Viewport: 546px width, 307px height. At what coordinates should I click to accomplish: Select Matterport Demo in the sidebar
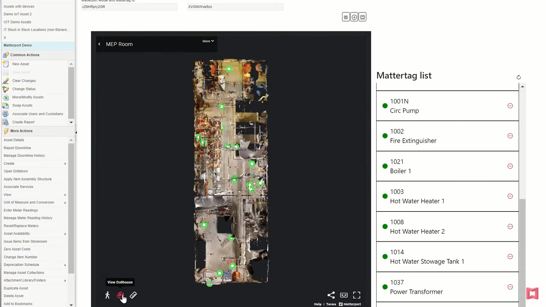coord(18,45)
